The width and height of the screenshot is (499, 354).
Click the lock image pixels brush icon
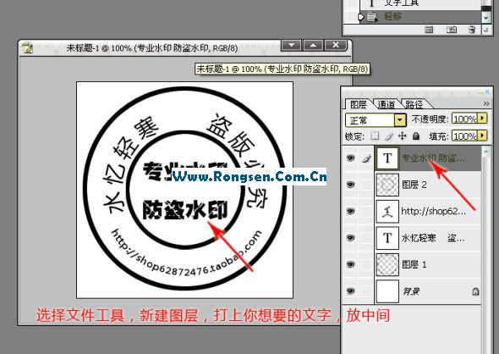coord(388,136)
